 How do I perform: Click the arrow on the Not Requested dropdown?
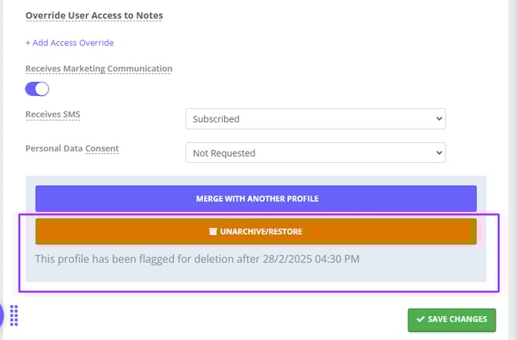[439, 153]
